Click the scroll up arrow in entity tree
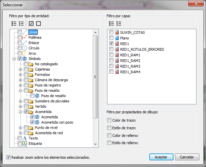This screenshot has width=206, height=167. tap(96, 32)
